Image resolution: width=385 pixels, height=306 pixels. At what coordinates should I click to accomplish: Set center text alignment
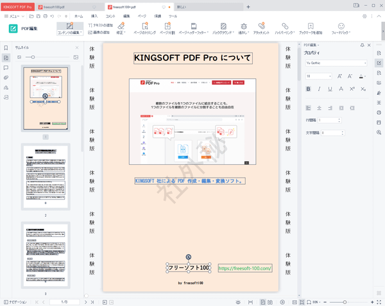(x=319, y=108)
